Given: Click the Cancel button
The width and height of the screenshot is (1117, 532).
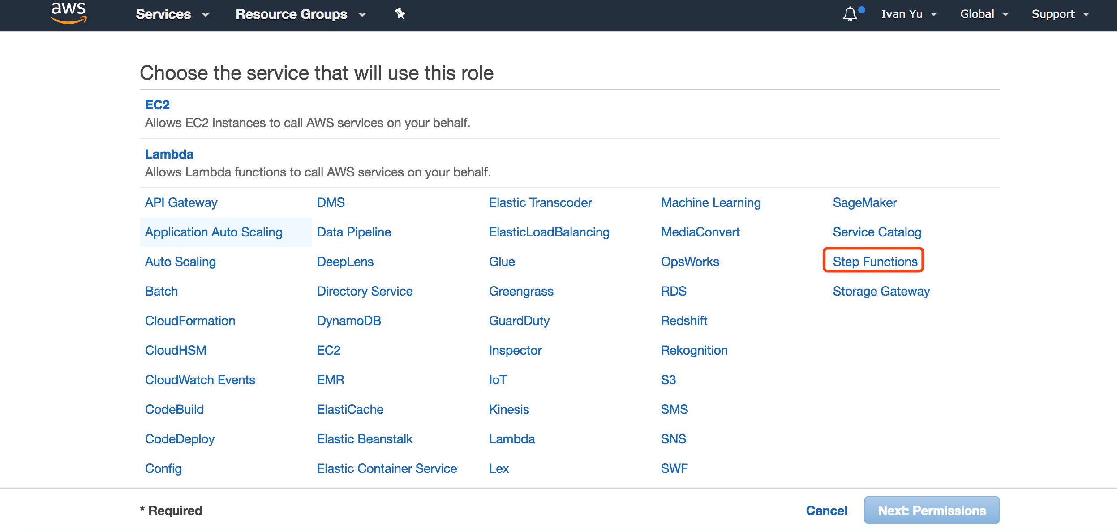Looking at the screenshot, I should coord(826,511).
